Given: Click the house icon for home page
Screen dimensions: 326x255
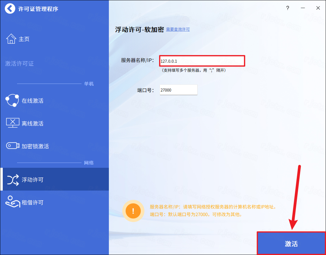Looking at the screenshot, I should [11, 39].
